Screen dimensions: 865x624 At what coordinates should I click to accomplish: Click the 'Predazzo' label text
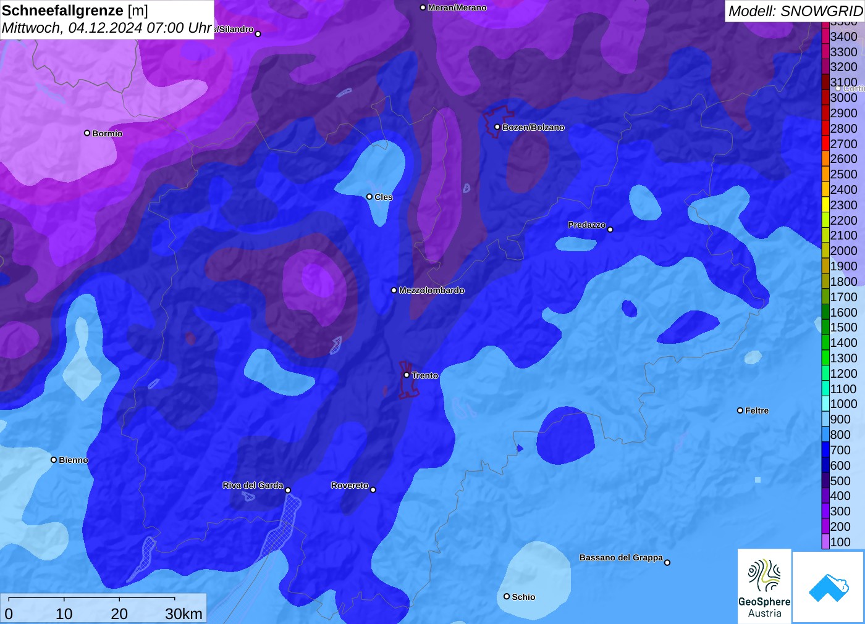587,225
